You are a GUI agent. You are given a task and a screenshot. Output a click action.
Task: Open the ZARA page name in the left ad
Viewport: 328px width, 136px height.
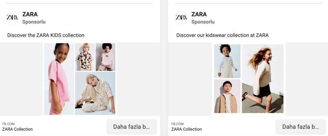click(x=30, y=14)
